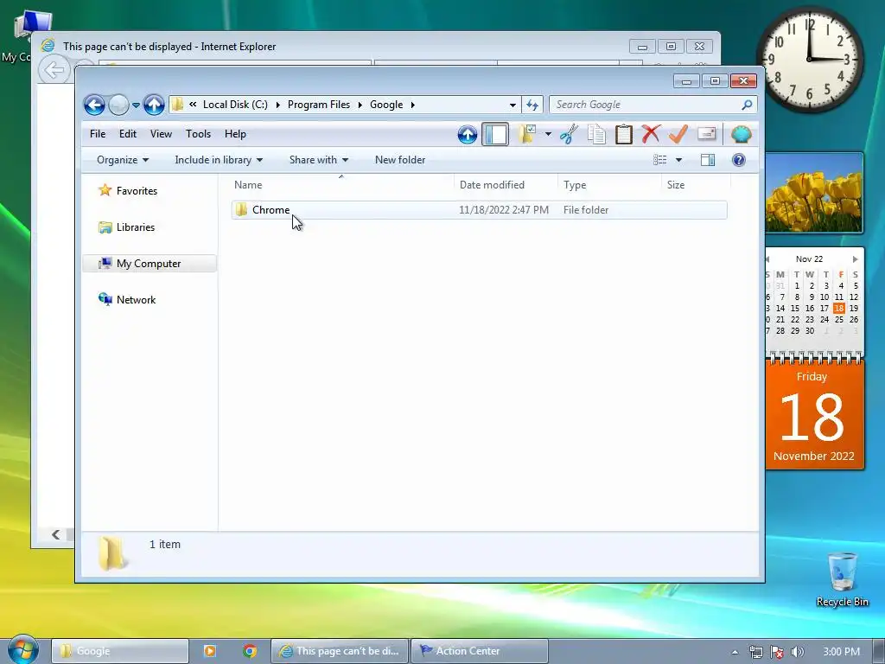The image size is (885, 664).
Task: Click Google Chrome icon on the taskbar
Action: coord(250,651)
